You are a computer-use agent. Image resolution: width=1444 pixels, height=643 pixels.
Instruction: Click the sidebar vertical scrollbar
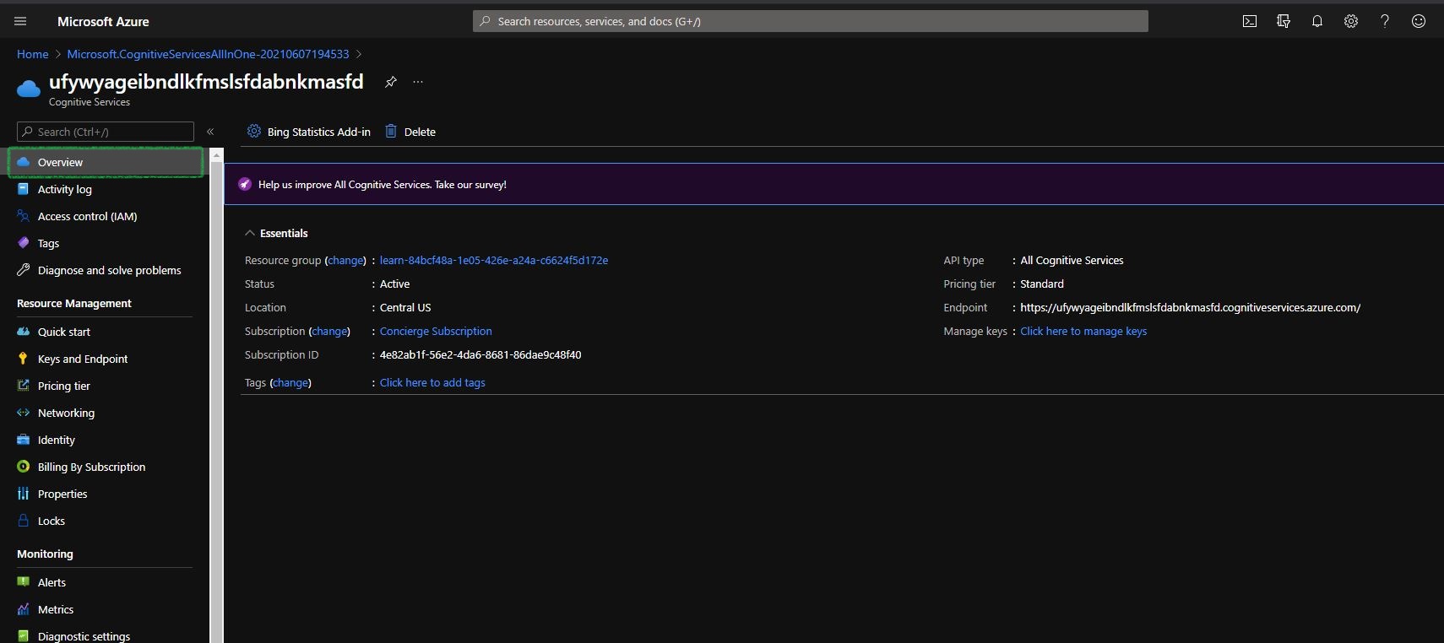click(x=217, y=397)
